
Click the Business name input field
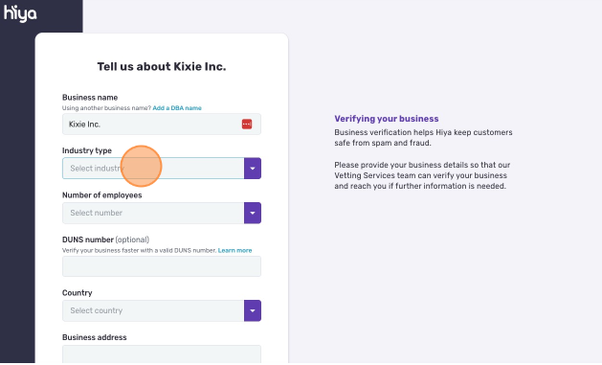[162, 125]
